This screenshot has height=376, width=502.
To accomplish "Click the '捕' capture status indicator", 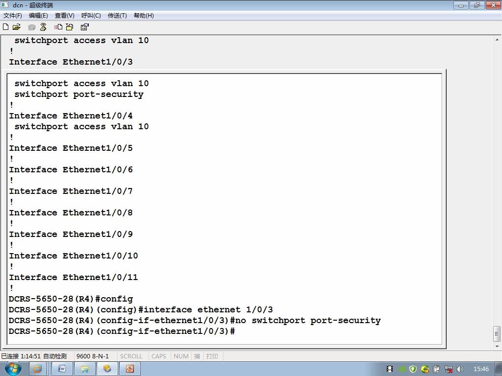I will click(197, 356).
